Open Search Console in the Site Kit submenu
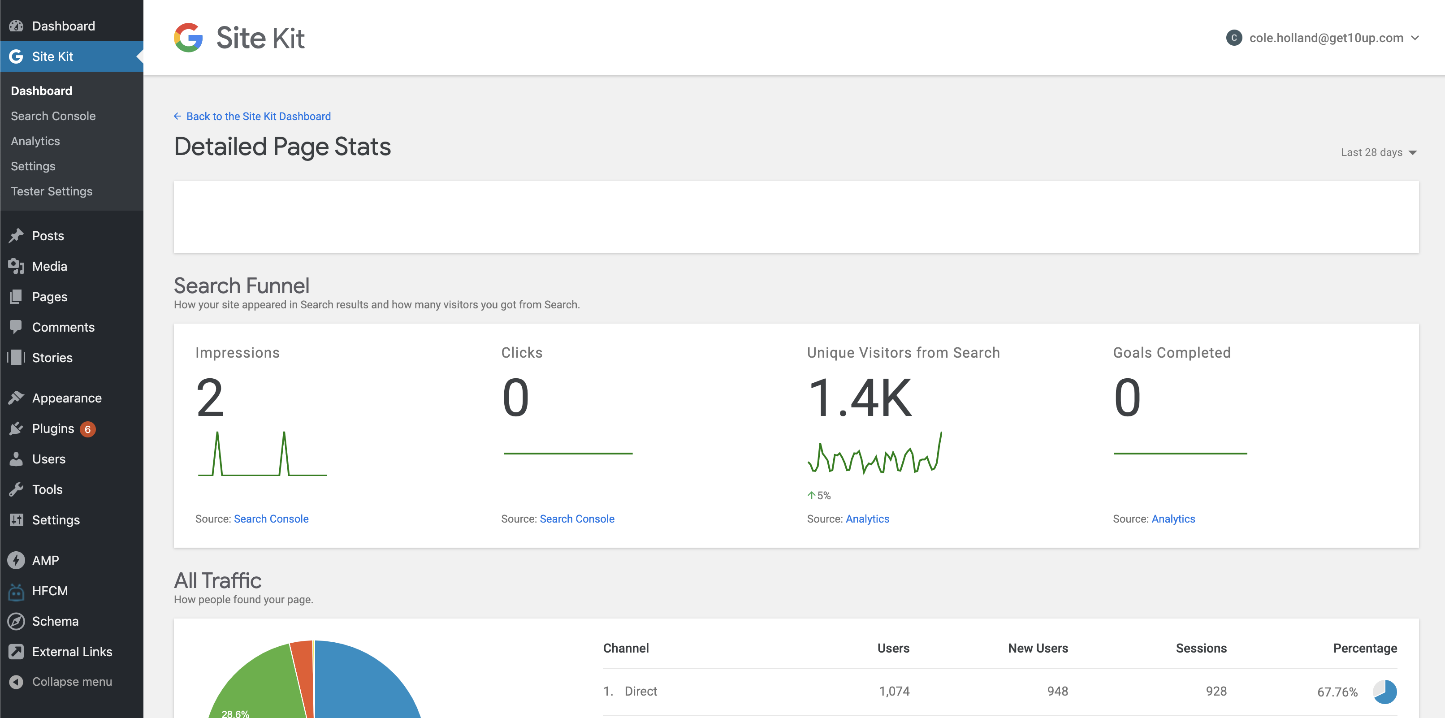 pos(53,116)
